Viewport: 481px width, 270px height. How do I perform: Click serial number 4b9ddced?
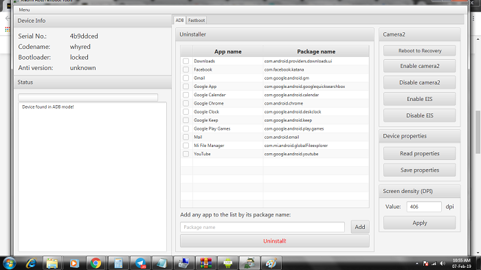pyautogui.click(x=84, y=36)
